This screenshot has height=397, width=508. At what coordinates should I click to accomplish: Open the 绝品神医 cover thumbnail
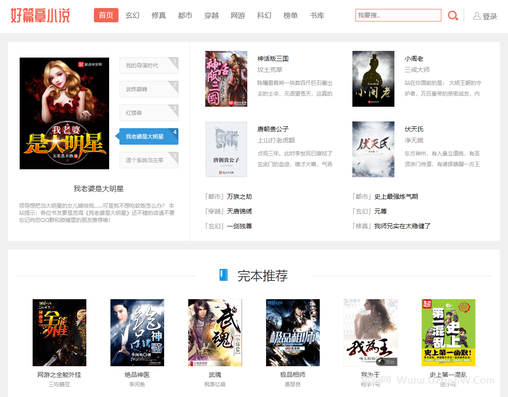pyautogui.click(x=137, y=333)
